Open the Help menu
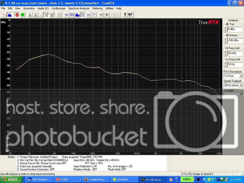The width and height of the screenshot is (244, 183). click(119, 9)
